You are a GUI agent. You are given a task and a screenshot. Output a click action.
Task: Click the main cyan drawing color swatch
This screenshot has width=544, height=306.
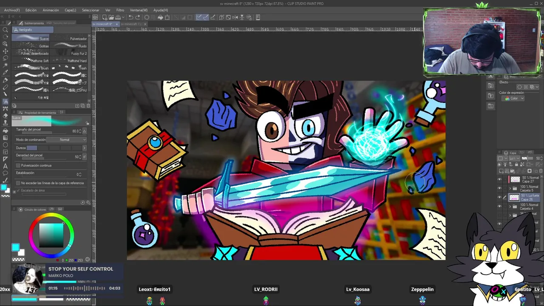click(3, 187)
